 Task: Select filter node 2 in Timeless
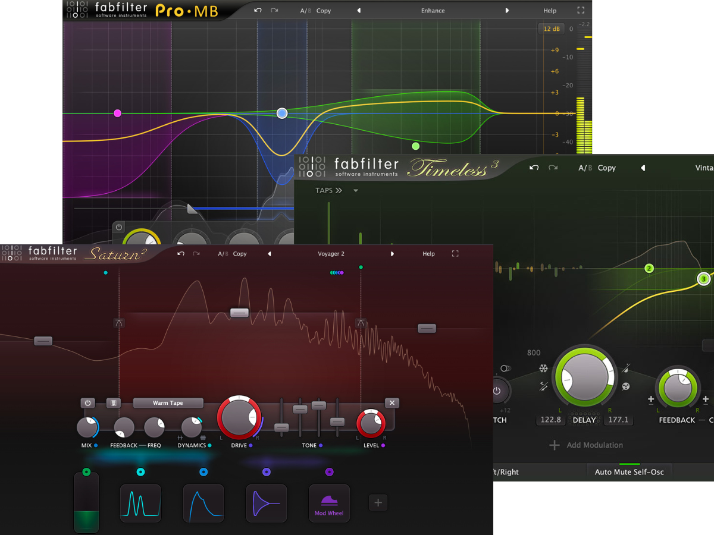click(649, 269)
